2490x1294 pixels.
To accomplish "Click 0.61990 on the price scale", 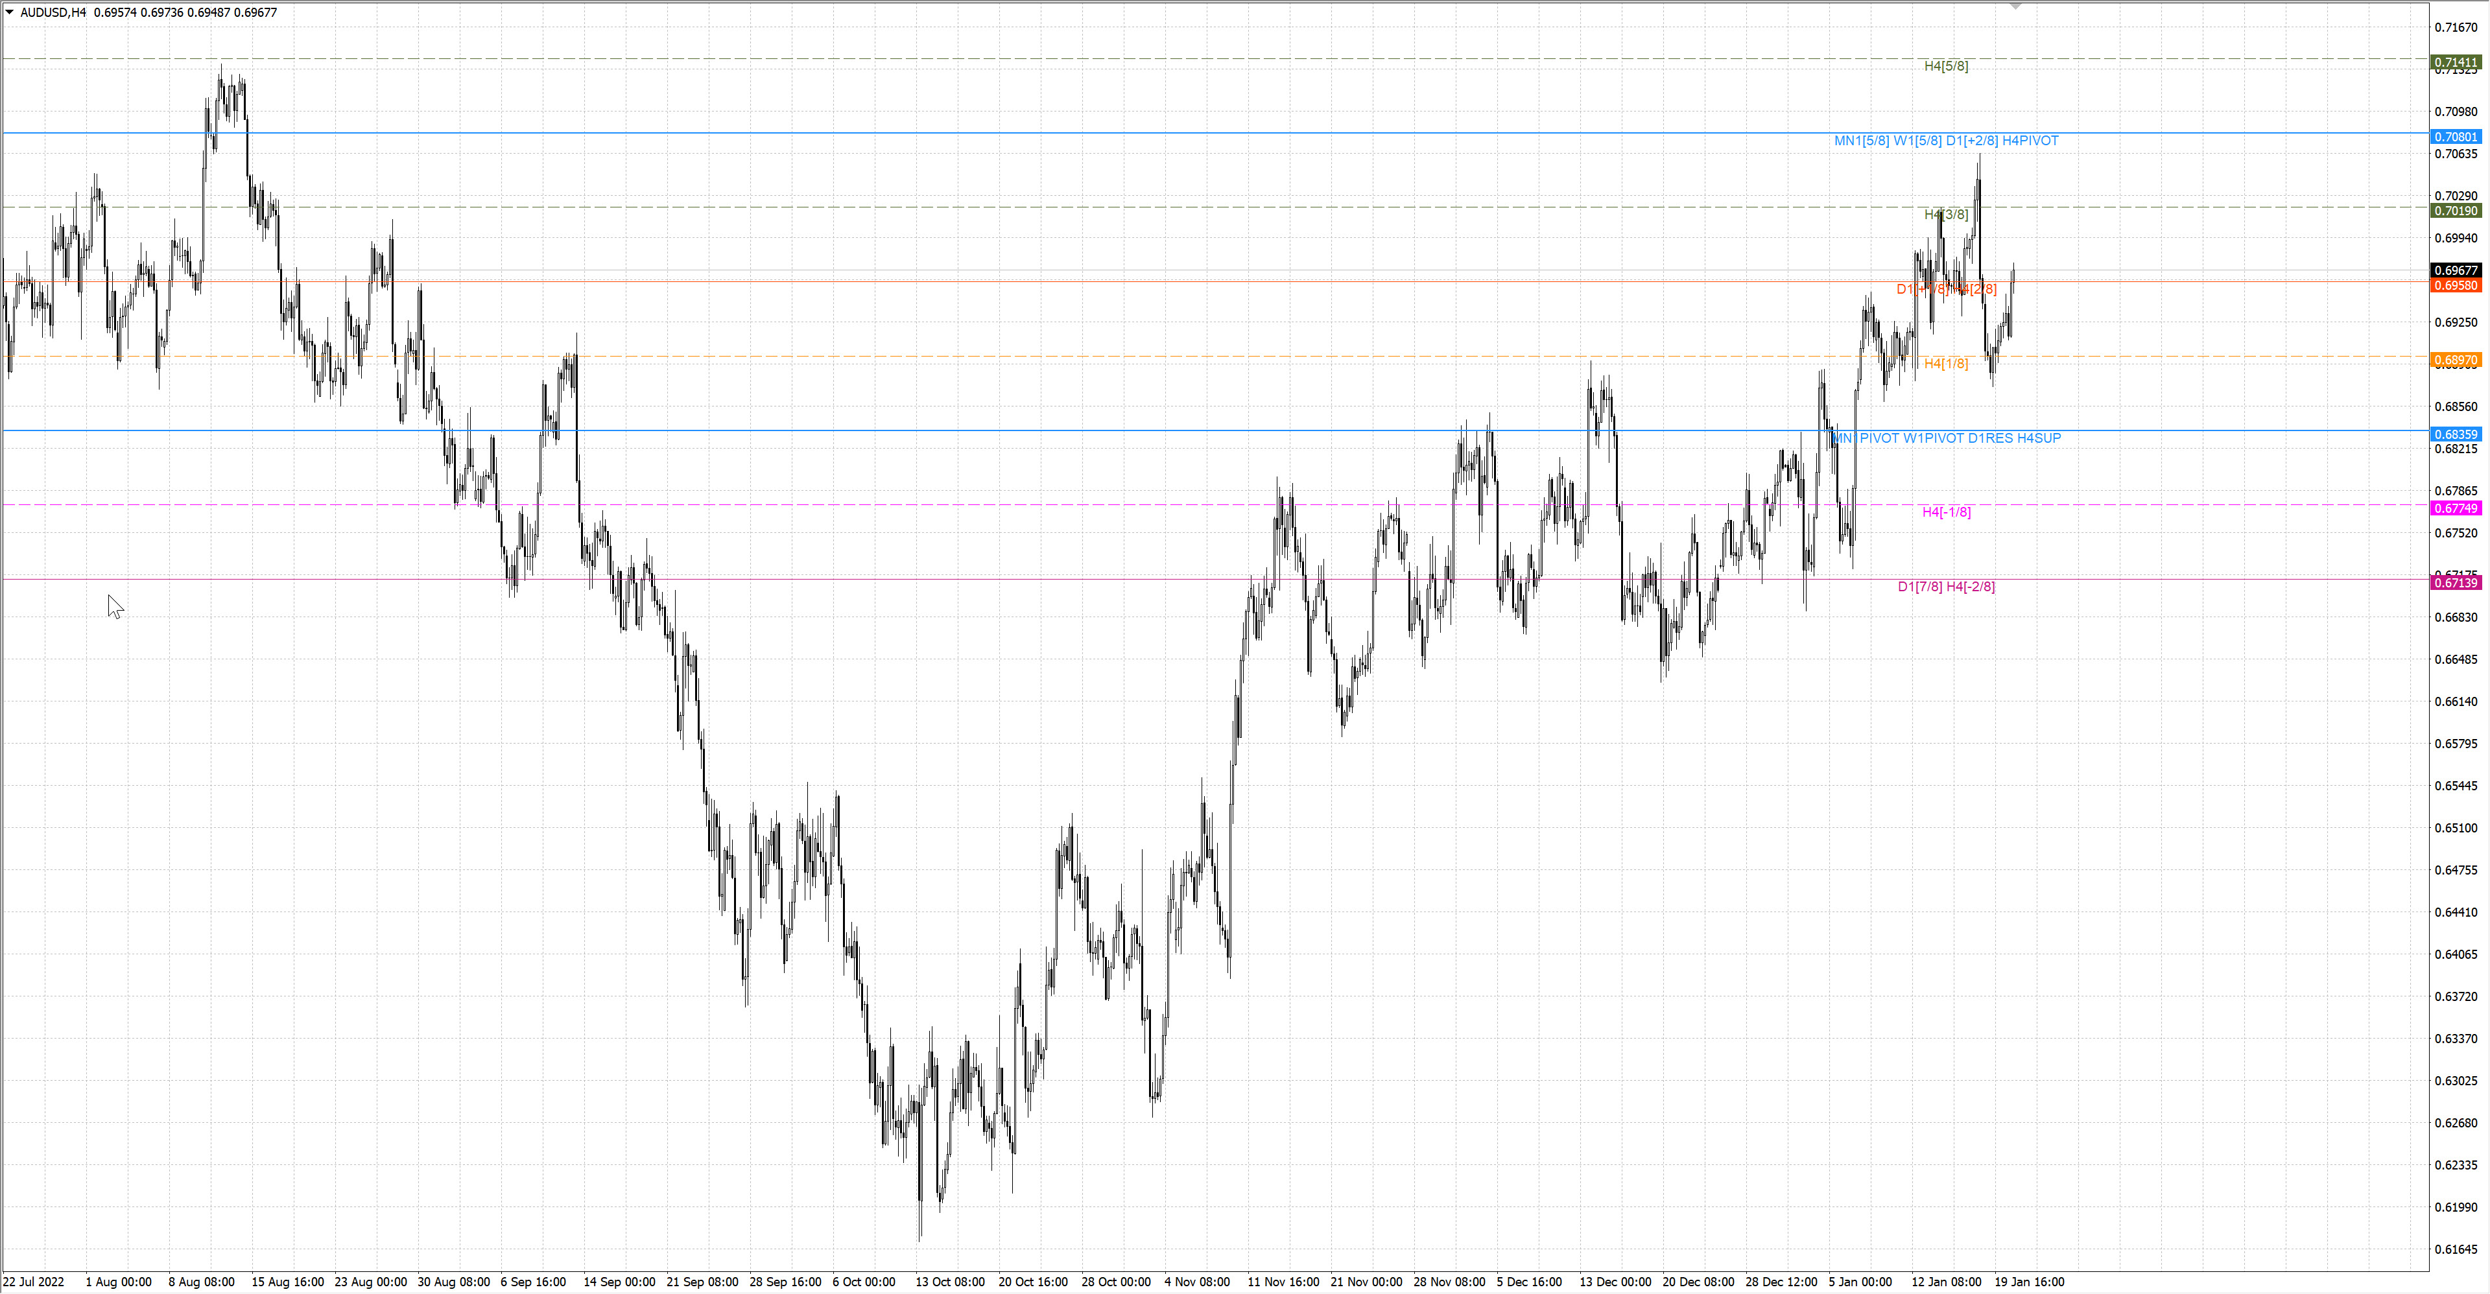I will [2455, 1207].
